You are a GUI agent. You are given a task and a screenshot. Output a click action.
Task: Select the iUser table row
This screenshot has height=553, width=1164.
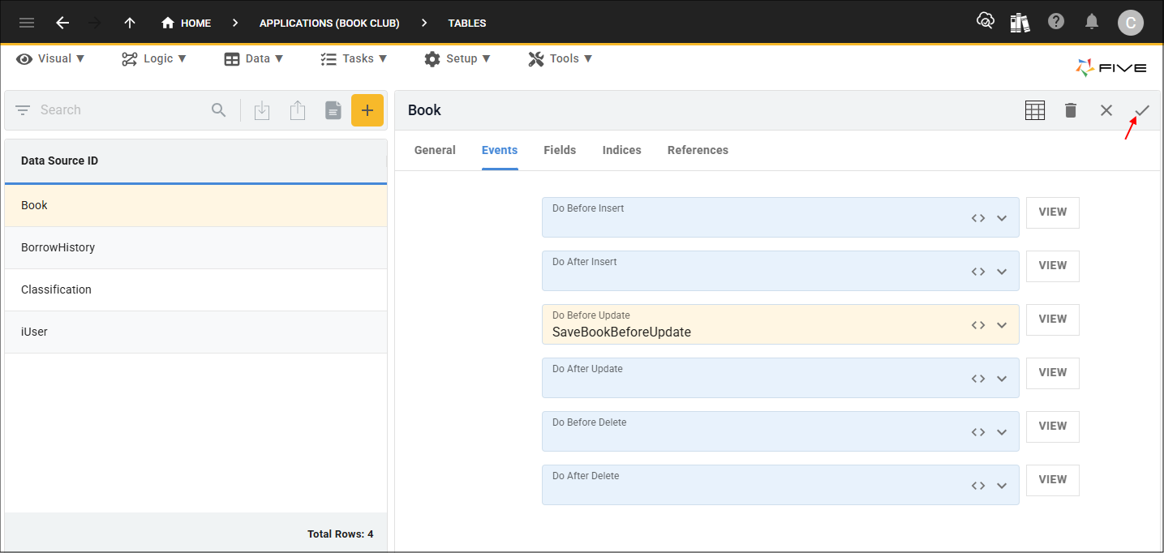coord(195,332)
